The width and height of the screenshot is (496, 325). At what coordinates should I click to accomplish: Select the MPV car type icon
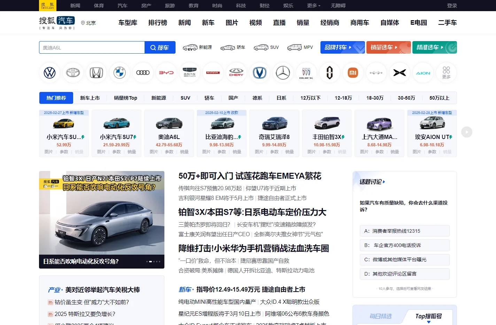(x=300, y=47)
